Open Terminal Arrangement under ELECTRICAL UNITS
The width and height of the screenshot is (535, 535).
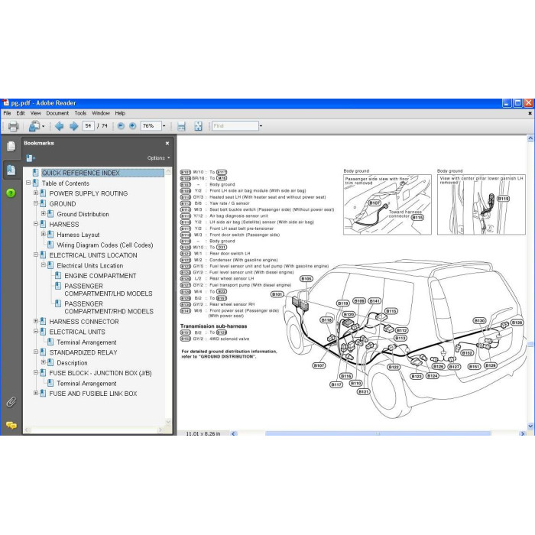[x=86, y=342]
